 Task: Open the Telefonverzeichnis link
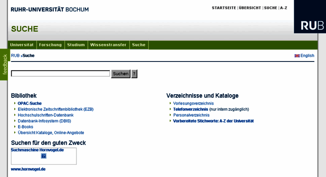point(190,109)
